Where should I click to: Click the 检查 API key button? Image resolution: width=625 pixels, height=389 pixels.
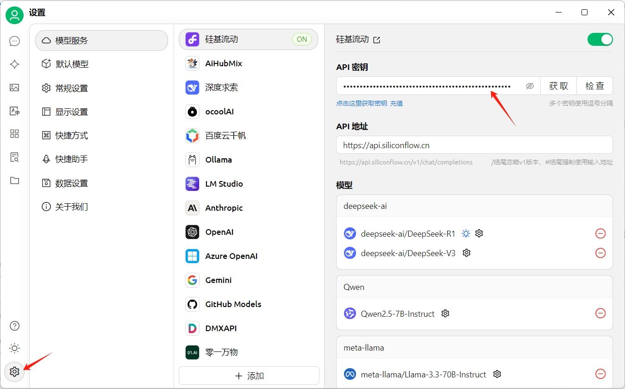pos(594,86)
